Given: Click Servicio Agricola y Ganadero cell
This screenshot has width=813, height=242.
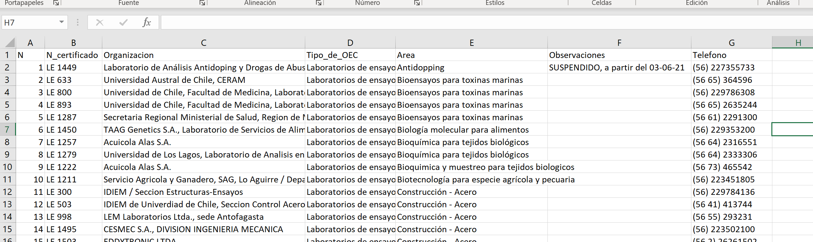Looking at the screenshot, I should tap(204, 179).
